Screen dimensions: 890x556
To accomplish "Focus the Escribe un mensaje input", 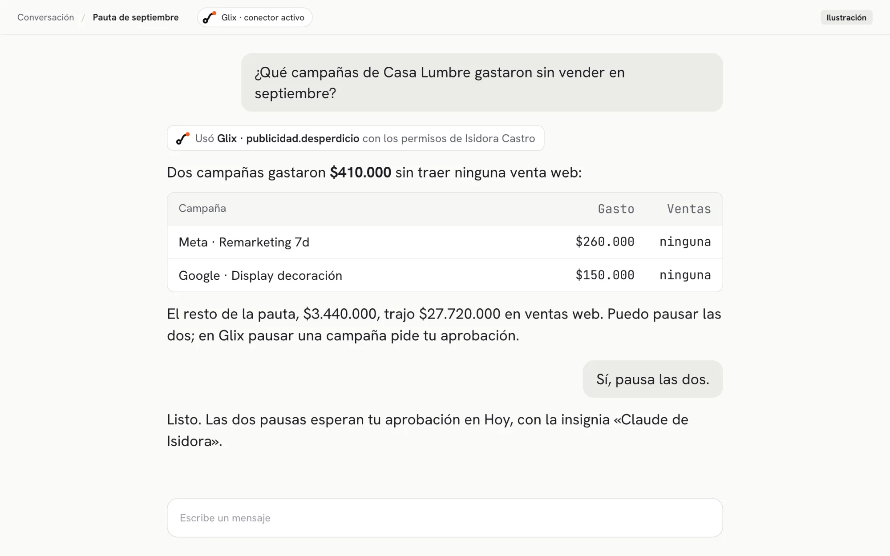I will click(x=445, y=518).
